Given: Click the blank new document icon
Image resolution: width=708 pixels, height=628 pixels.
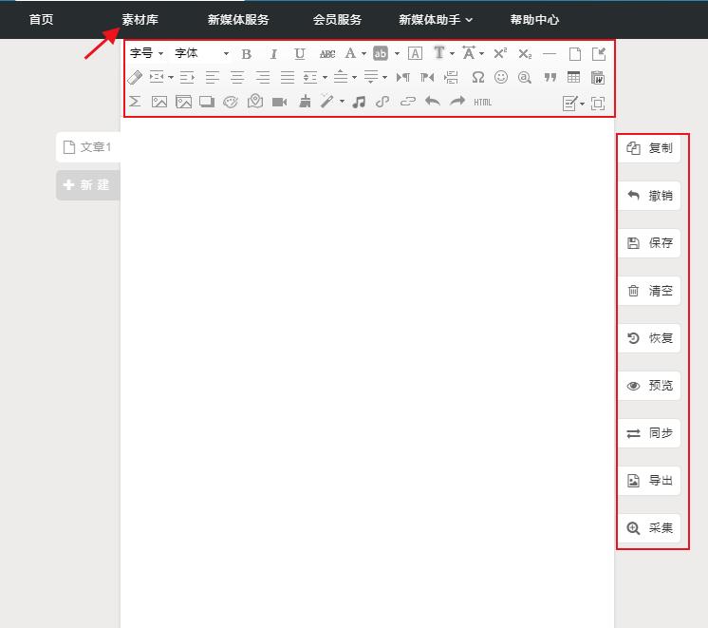Looking at the screenshot, I should point(575,54).
